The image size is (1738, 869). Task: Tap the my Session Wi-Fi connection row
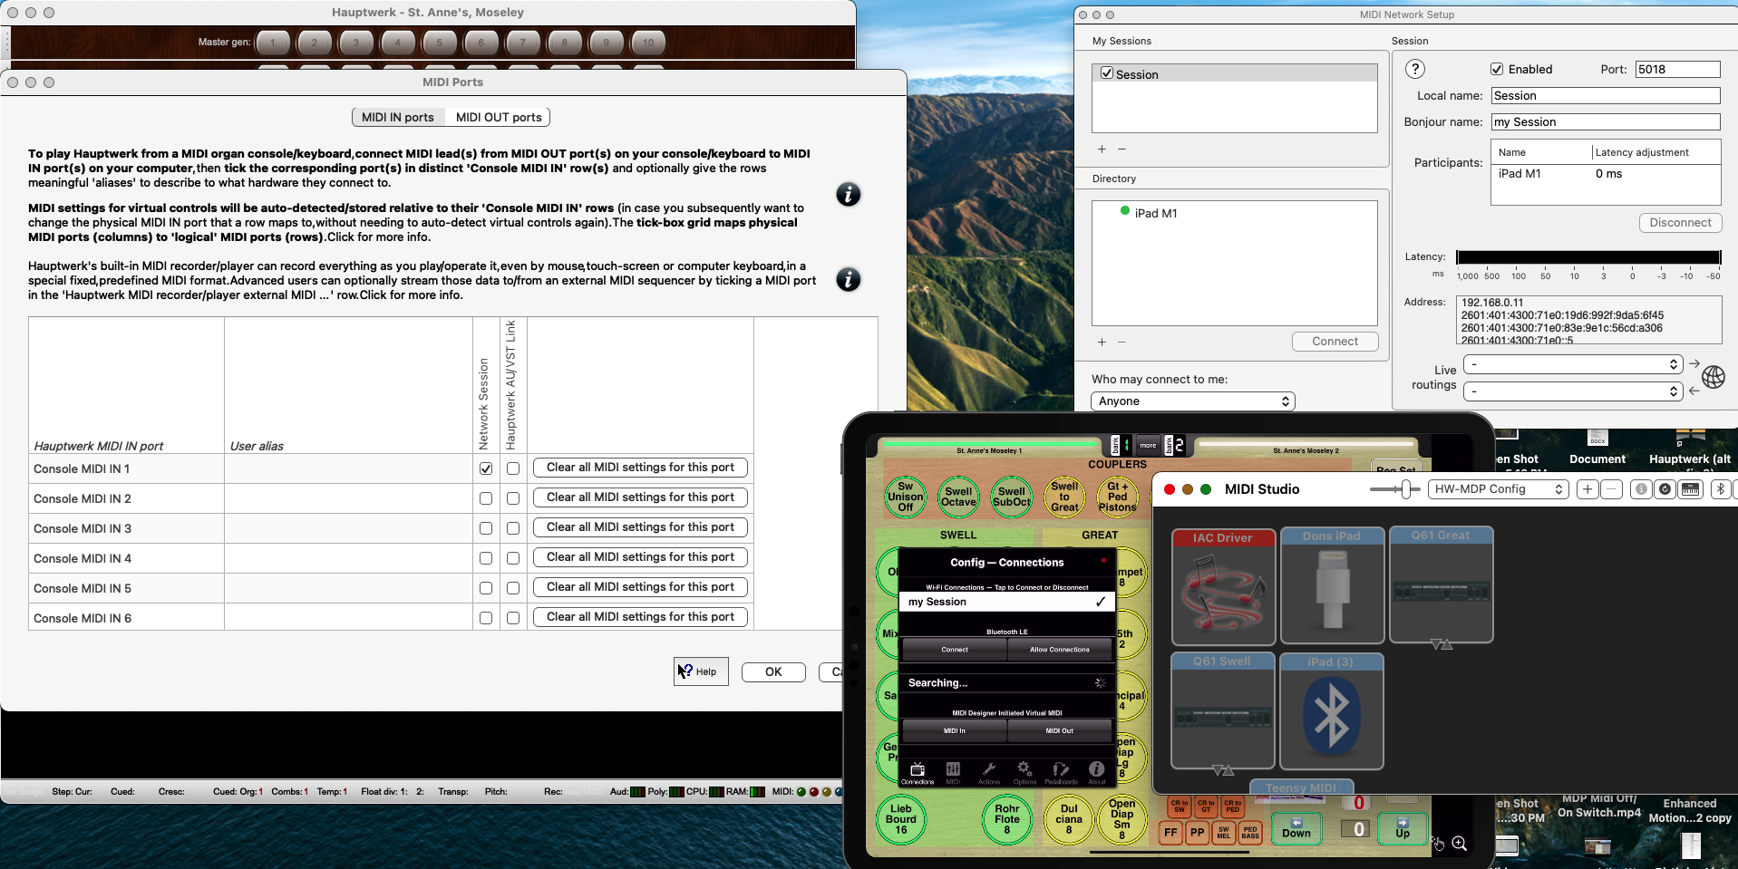point(1006,602)
